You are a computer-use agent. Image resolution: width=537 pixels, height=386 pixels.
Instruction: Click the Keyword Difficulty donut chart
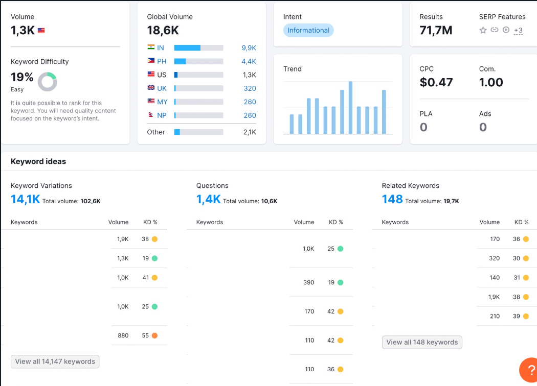click(x=47, y=82)
